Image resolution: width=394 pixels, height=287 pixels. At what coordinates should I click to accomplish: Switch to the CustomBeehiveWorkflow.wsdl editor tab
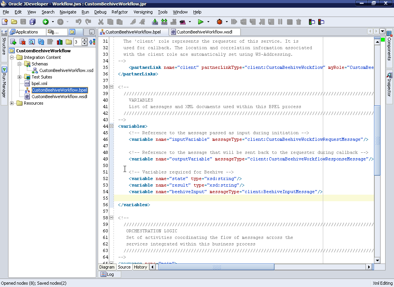pos(204,32)
